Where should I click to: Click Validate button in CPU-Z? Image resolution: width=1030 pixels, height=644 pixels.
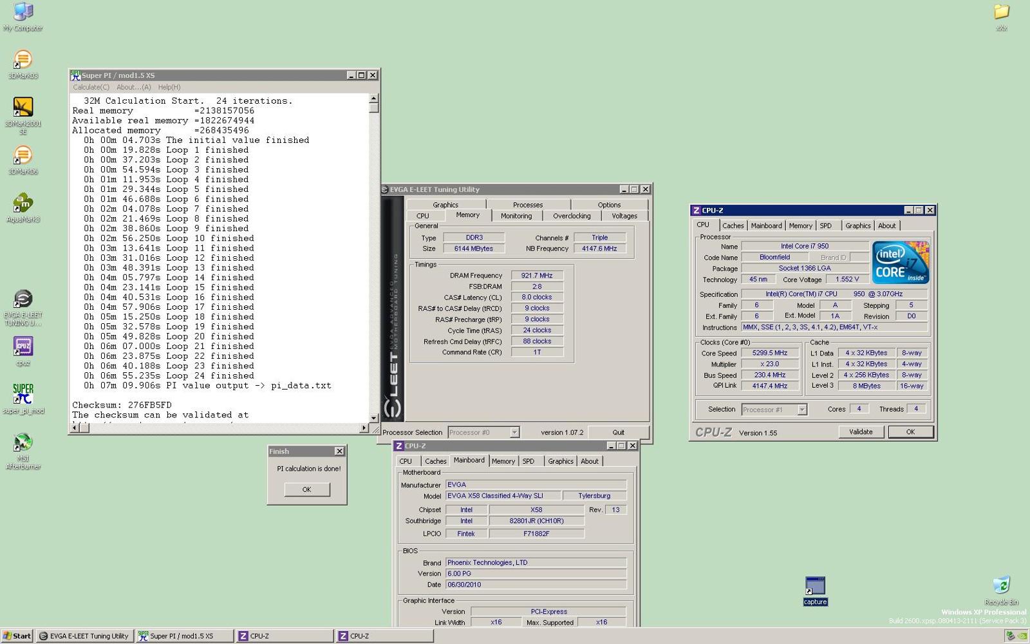click(x=861, y=432)
